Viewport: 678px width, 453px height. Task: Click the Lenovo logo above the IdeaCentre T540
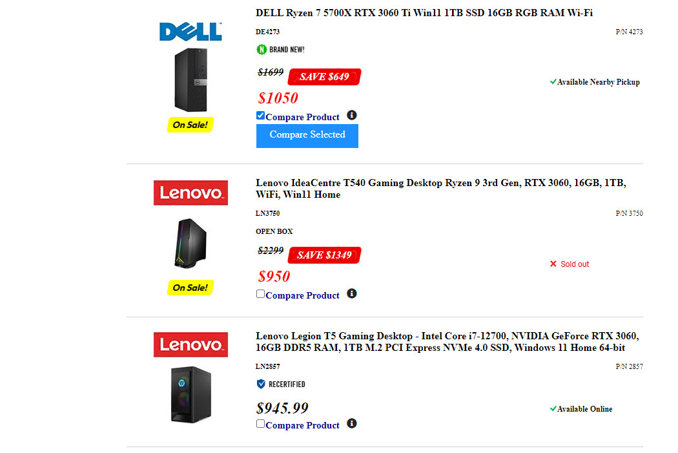tap(190, 193)
